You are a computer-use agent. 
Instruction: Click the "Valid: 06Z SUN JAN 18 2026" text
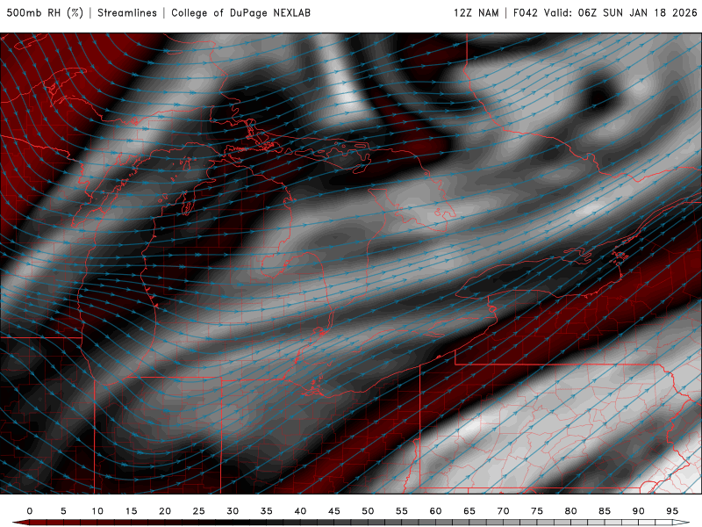620,13
